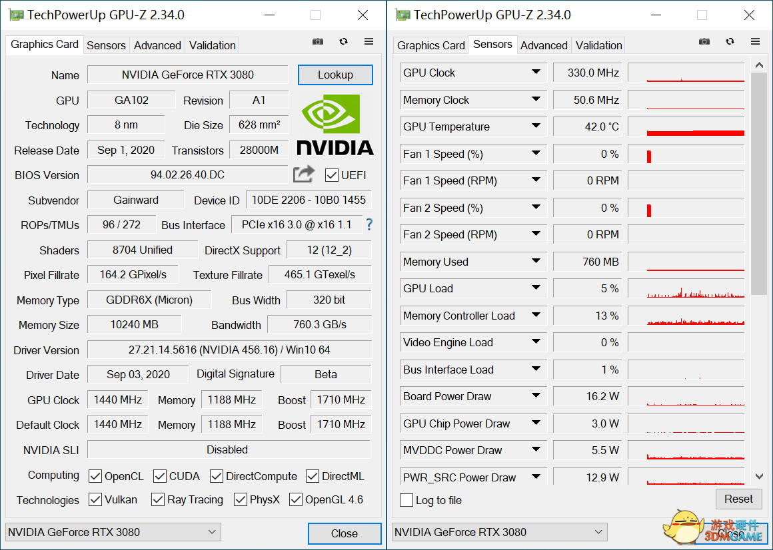Image resolution: width=773 pixels, height=550 pixels.
Task: Expand the GPU Clock sensor dropdown
Action: click(x=536, y=73)
